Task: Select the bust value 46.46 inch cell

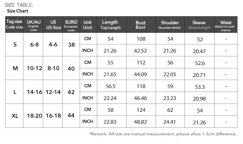Action: point(141,98)
